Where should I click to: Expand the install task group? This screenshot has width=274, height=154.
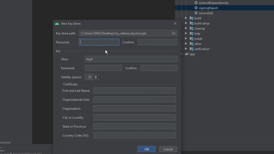(186, 38)
